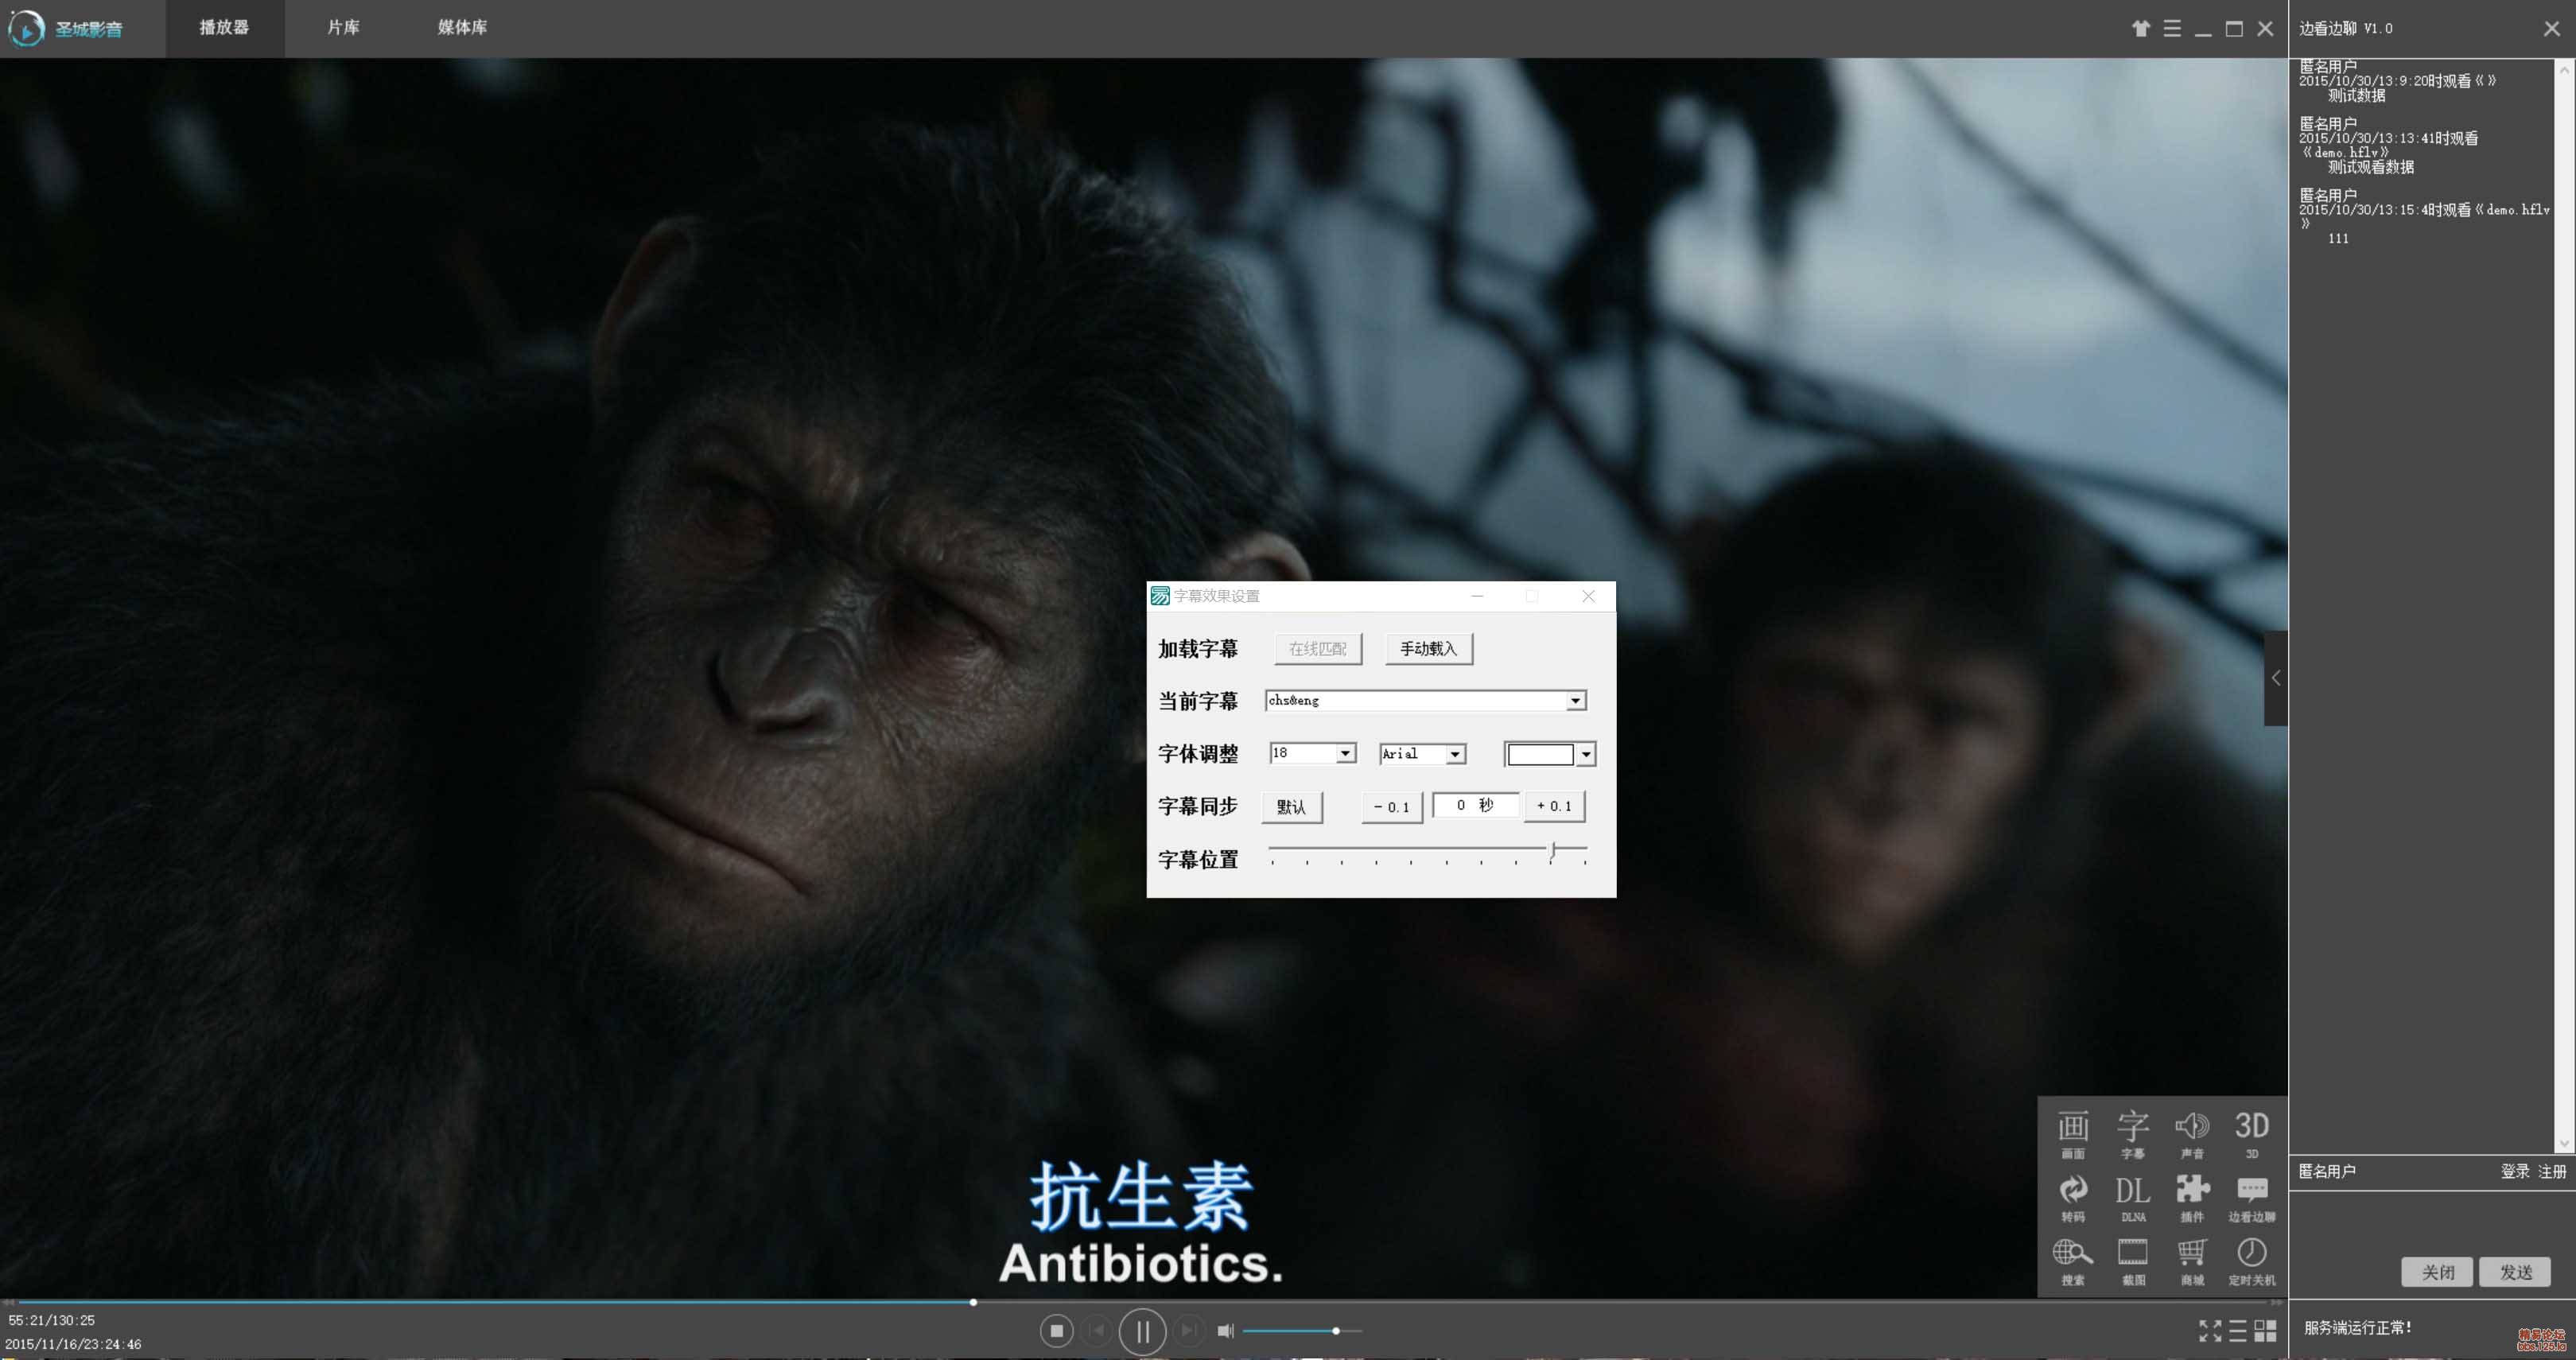This screenshot has width=2576, height=1360.
Task: Open the 声音 sound settings icon
Action: pos(2192,1134)
